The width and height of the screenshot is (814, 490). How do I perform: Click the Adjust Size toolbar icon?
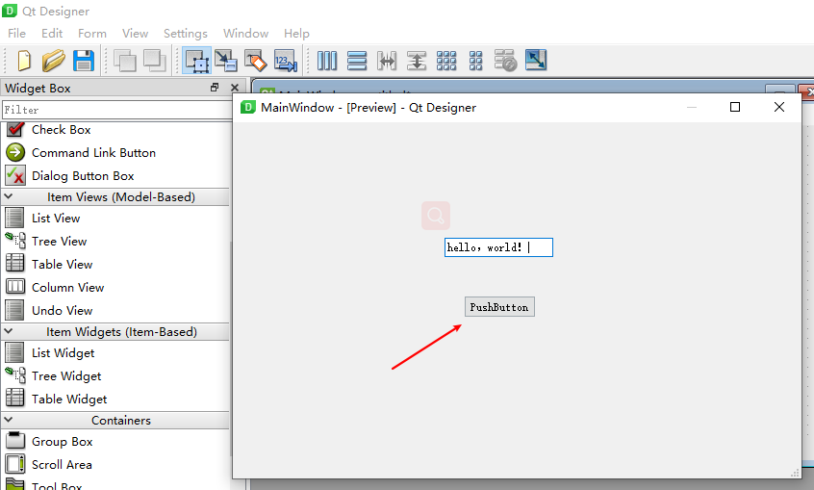[536, 60]
